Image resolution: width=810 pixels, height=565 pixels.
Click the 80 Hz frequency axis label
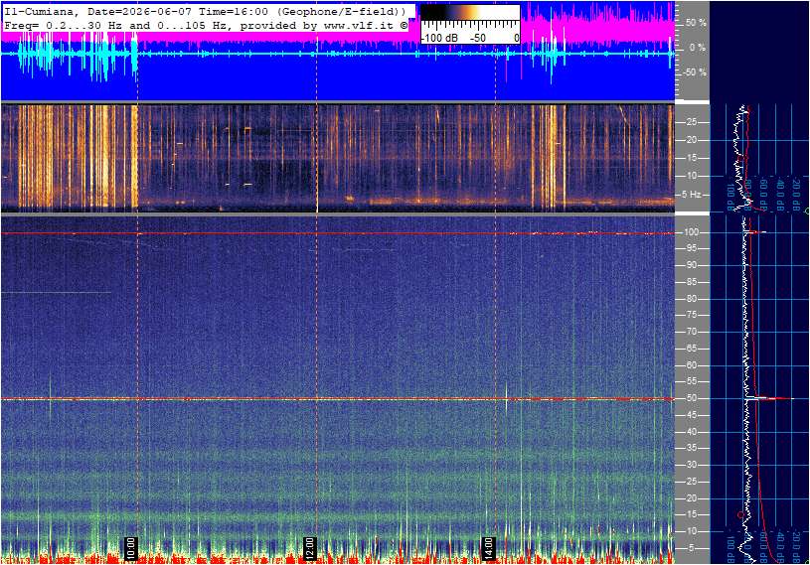coord(691,299)
